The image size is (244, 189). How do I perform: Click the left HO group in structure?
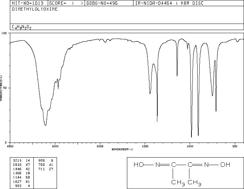[139, 164]
